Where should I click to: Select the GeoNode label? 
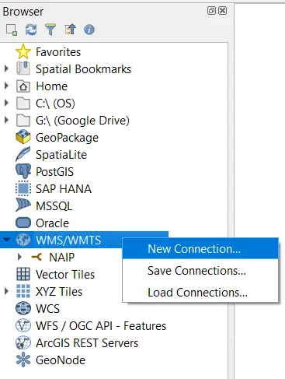click(x=61, y=360)
